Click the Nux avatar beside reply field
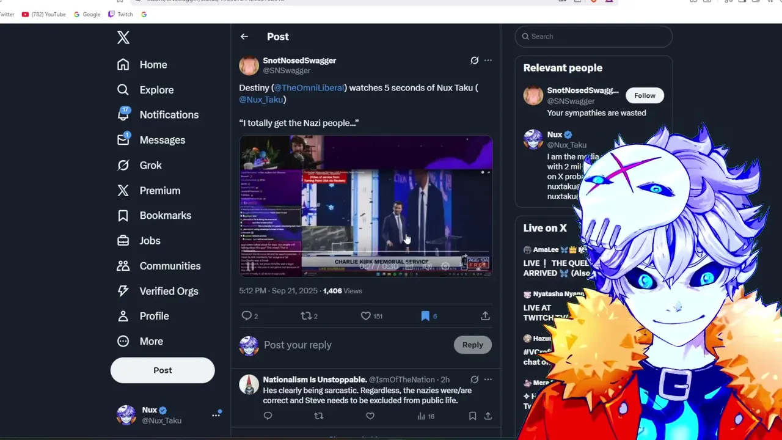The width and height of the screenshot is (782, 440). tap(249, 345)
